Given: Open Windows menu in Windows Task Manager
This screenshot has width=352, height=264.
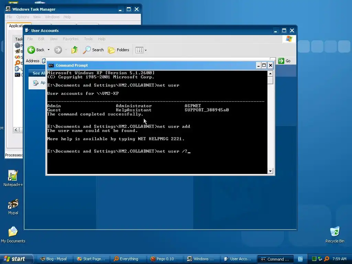Looking at the screenshot, I should pos(52,17).
